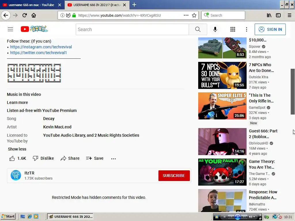Bookmark this page with the star icon

(x=194, y=15)
